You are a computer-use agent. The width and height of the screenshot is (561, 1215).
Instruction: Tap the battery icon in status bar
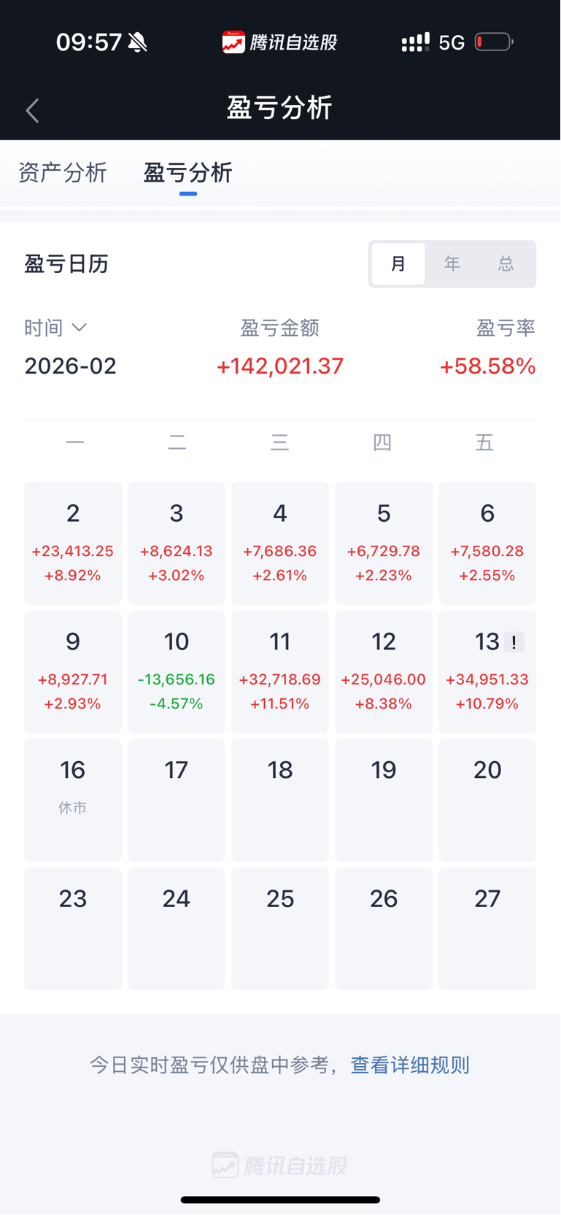[x=494, y=42]
